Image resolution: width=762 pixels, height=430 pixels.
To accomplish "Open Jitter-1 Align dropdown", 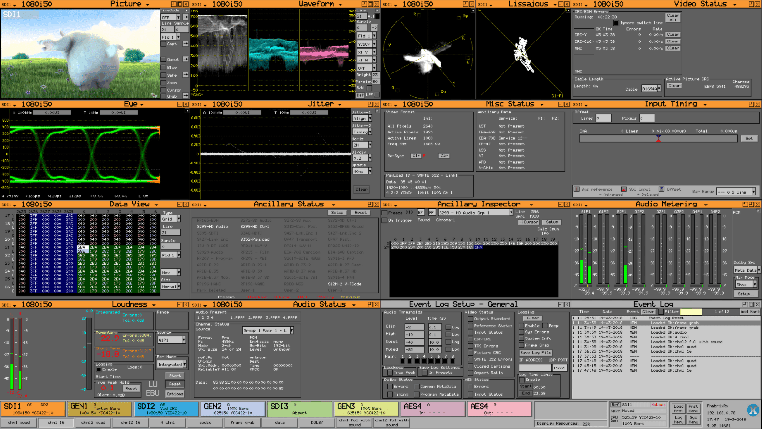I will tap(362, 119).
